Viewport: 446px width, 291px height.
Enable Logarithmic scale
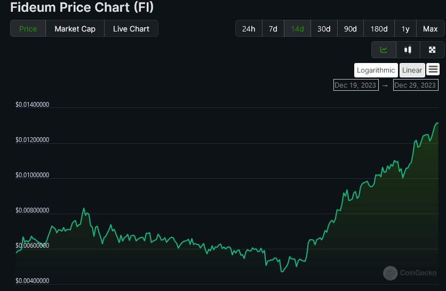click(376, 70)
